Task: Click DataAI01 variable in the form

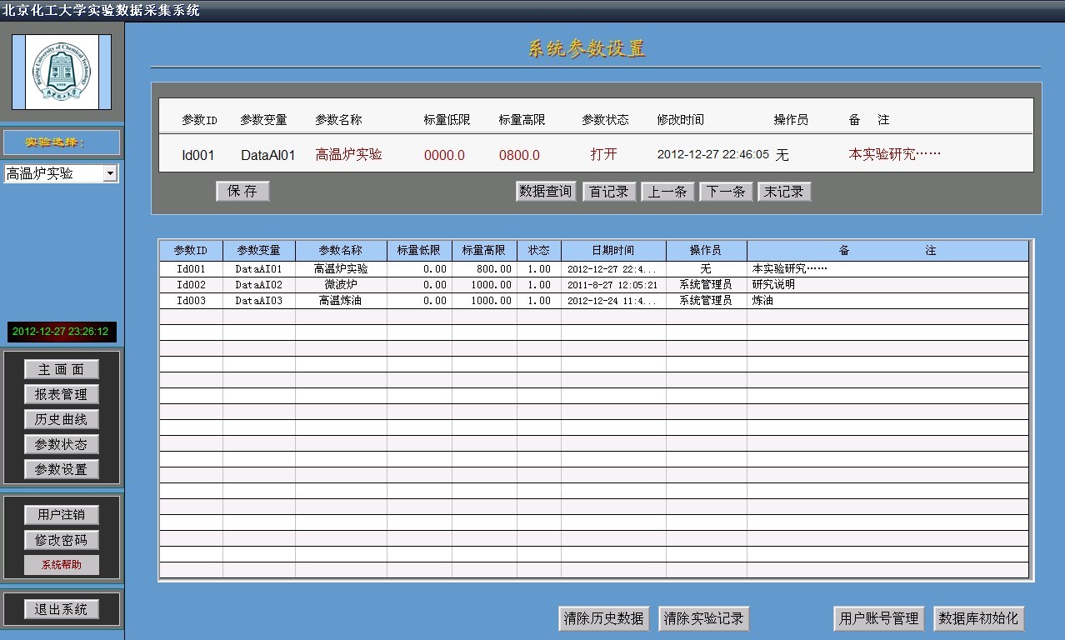Action: [x=267, y=155]
